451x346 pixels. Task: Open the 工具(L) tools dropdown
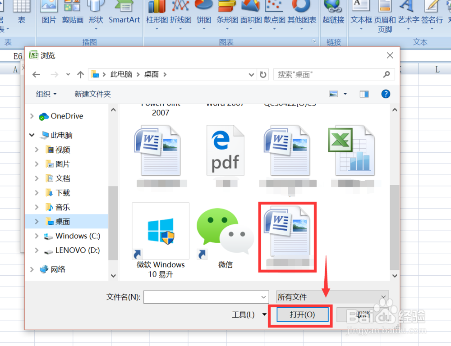pyautogui.click(x=249, y=314)
